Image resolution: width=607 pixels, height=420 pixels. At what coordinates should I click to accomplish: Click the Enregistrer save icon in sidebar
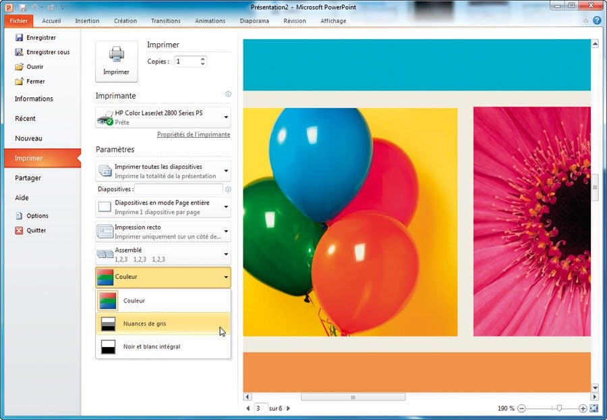coord(19,38)
